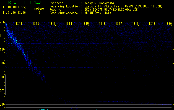Image resolution: width=174 pixels, height=110 pixels.
Task: Select the filename 1101301310.png
Action: [x=14, y=7]
